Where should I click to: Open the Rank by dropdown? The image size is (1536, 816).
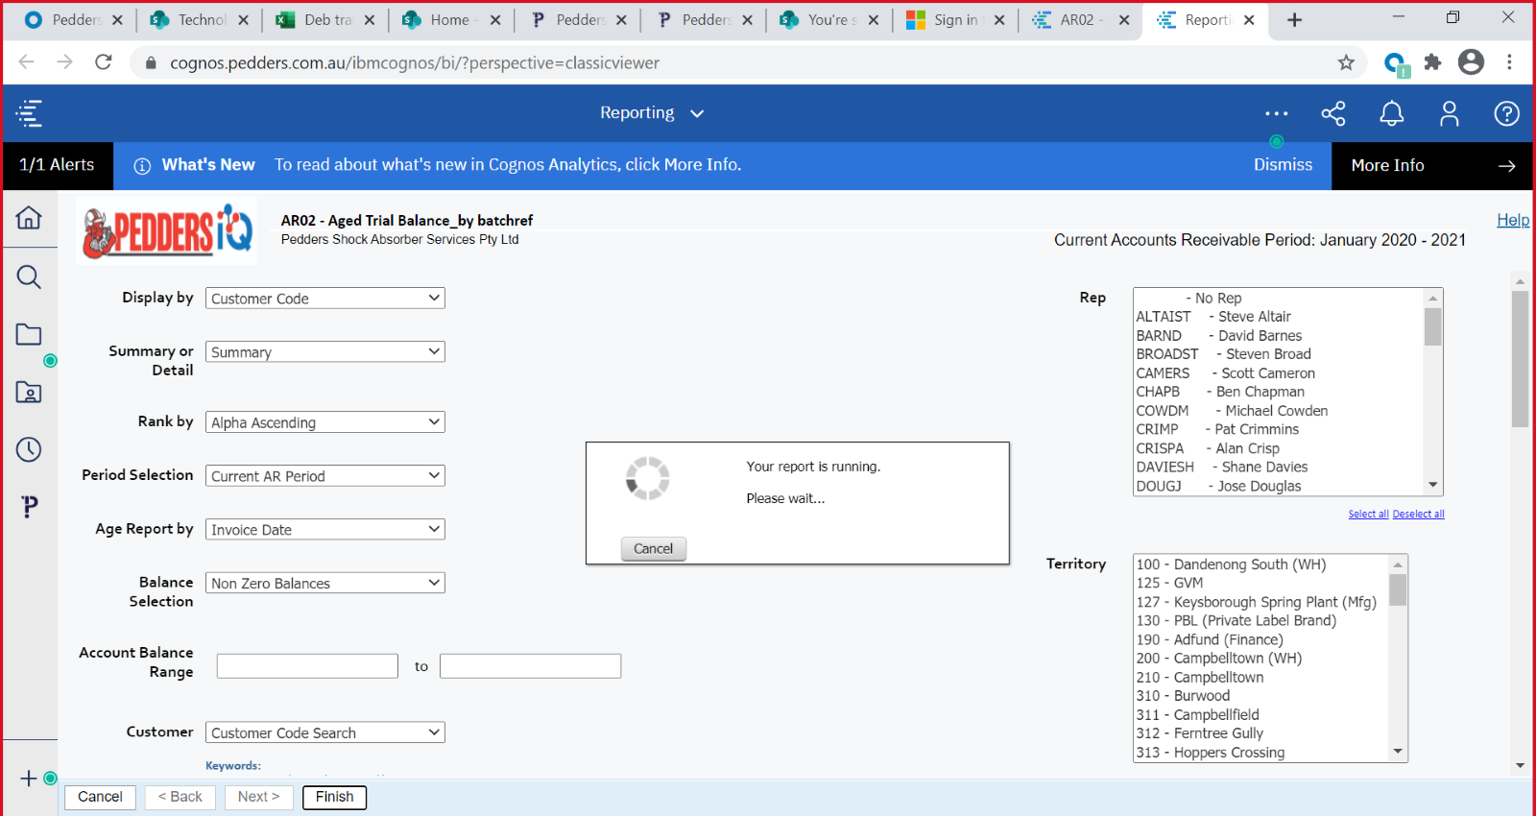coord(325,422)
